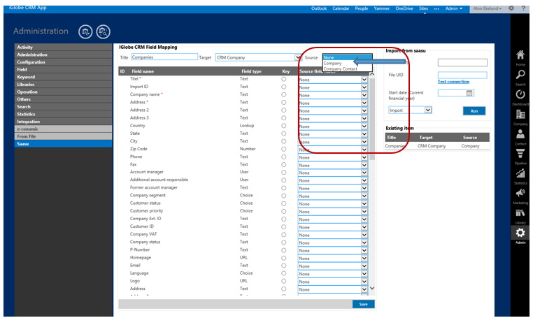533x318 pixels.
Task: Open the help question mark icon
Action: [523, 8]
